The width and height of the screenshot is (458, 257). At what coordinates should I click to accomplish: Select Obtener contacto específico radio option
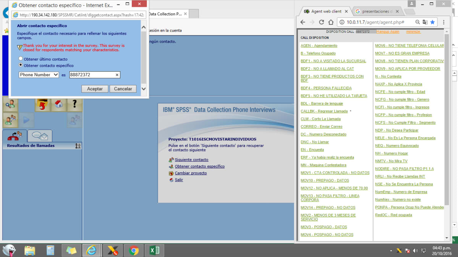(21, 65)
